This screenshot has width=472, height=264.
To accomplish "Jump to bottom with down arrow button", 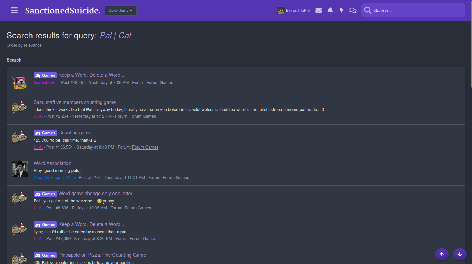I will coord(460,254).
